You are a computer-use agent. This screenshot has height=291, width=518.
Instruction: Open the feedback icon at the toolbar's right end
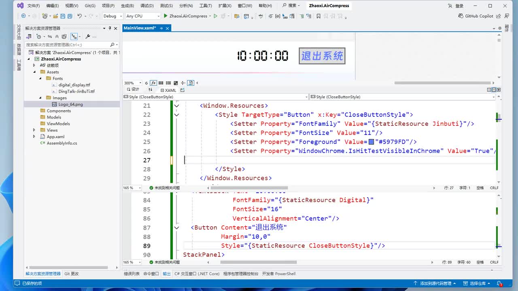click(507, 16)
